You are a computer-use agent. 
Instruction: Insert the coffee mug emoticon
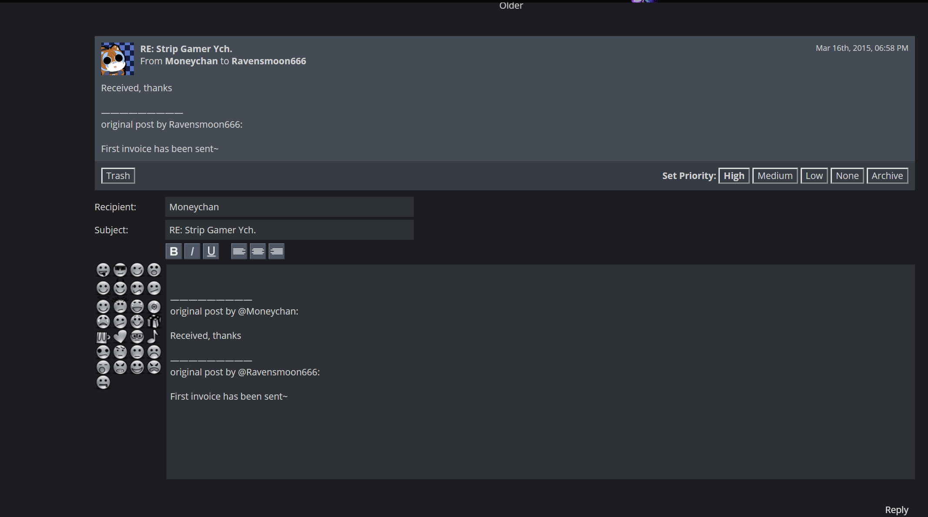103,337
